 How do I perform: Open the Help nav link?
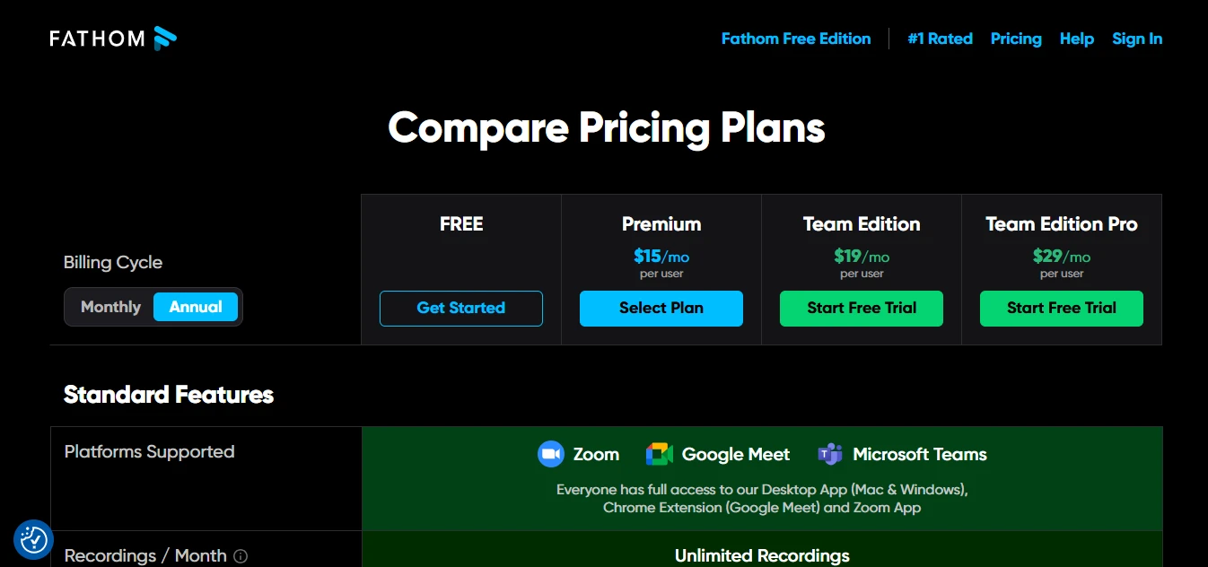pyautogui.click(x=1077, y=39)
